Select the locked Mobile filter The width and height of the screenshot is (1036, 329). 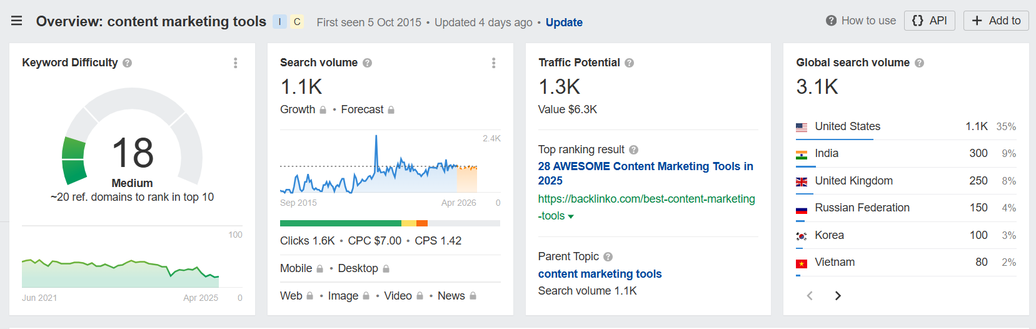click(x=301, y=268)
